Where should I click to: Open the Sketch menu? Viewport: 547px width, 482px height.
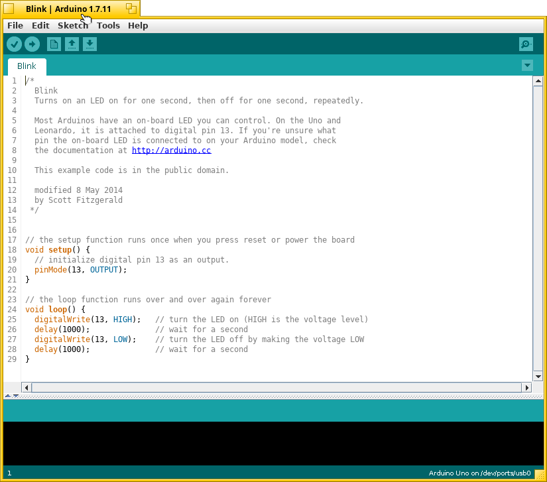point(73,25)
